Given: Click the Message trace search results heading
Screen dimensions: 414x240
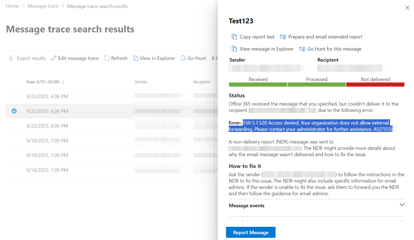Looking at the screenshot, I should pos(70,29).
